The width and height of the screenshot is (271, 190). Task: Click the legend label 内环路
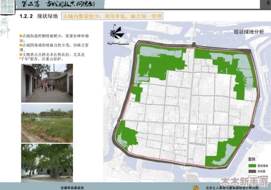coord(261,171)
